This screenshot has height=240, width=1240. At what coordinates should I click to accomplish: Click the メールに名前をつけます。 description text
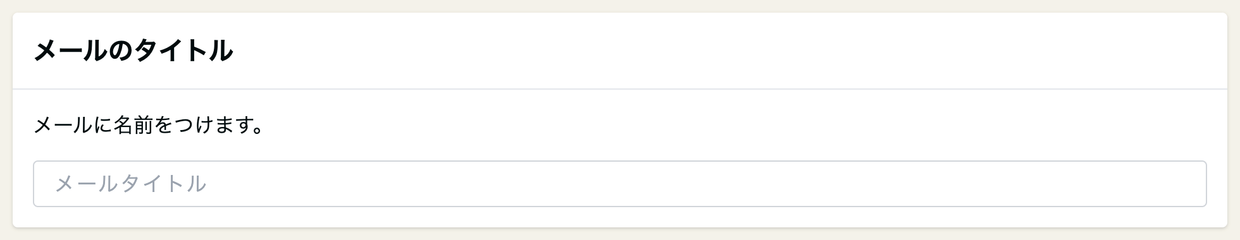149,126
